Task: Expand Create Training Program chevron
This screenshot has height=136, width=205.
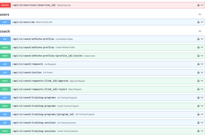Action: click(202, 106)
